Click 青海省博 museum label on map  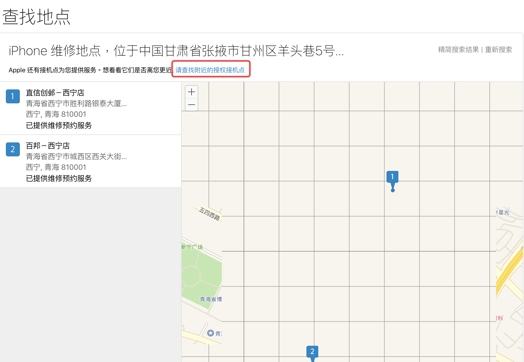(211, 299)
